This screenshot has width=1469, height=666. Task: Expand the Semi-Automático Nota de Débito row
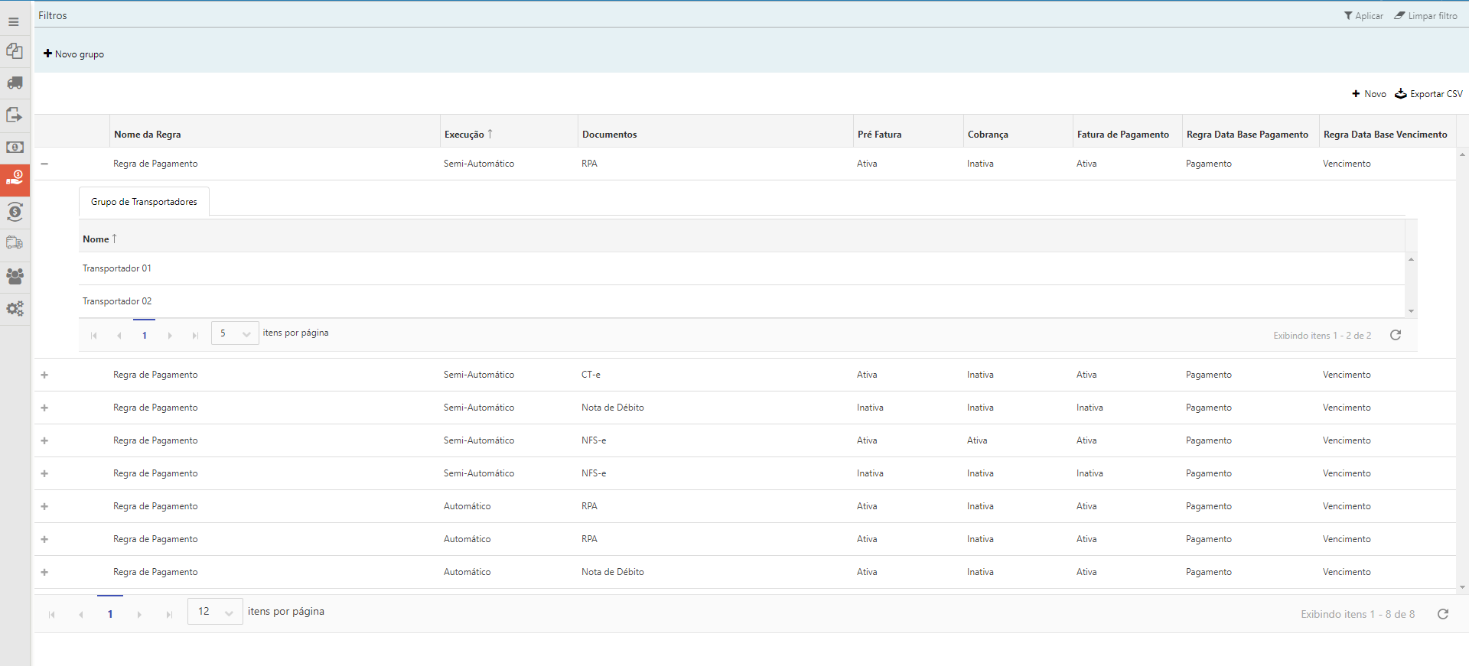44,408
